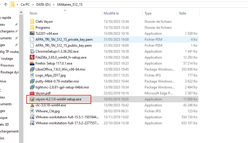
Task: Sort by the Taille column header
Action: [x=182, y=13]
